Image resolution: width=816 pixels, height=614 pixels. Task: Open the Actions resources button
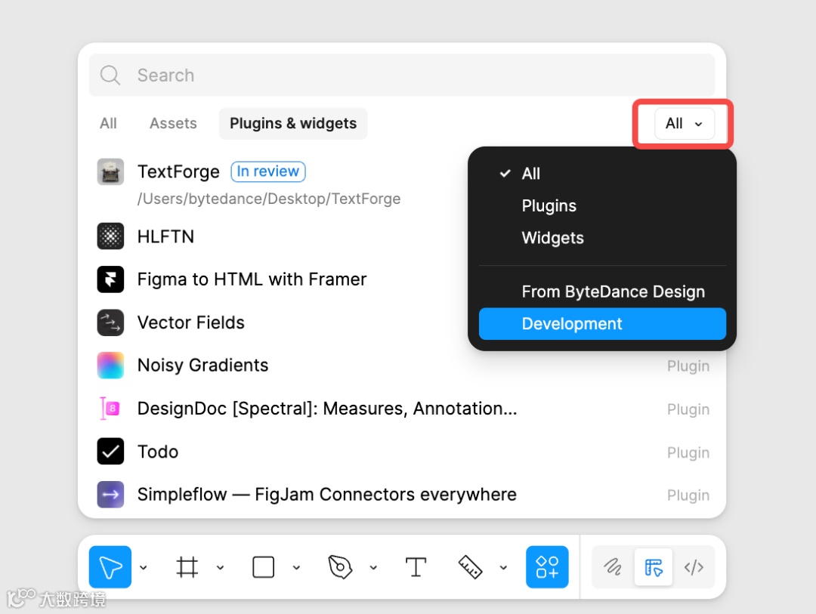click(x=547, y=566)
